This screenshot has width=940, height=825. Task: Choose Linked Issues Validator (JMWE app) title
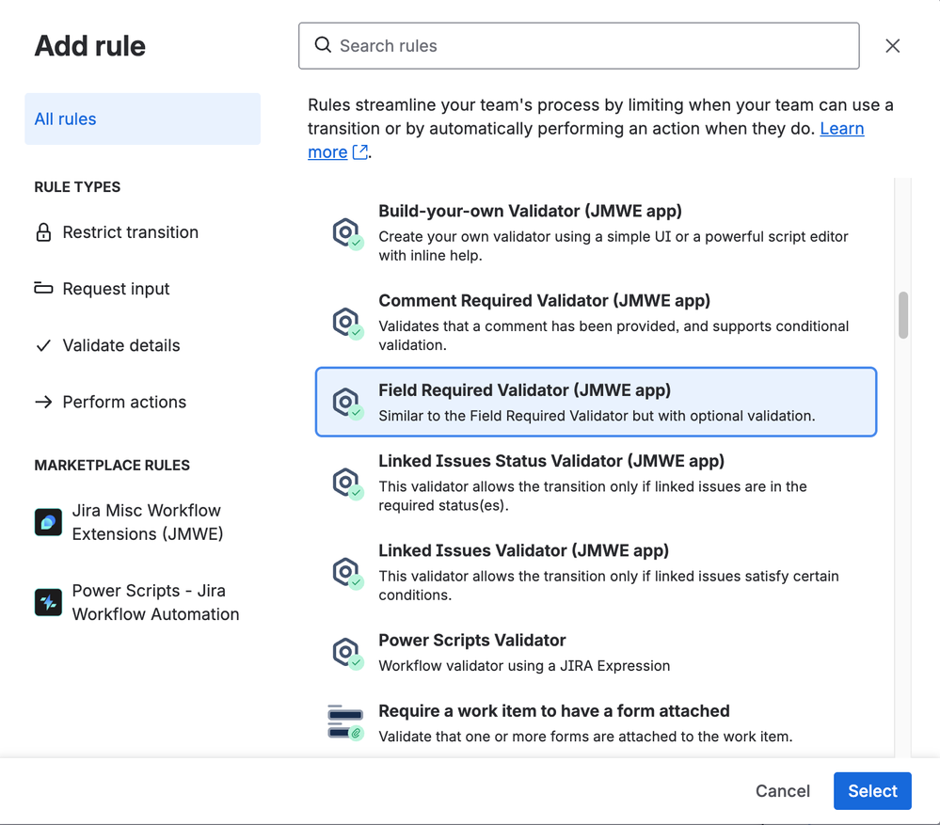point(523,550)
